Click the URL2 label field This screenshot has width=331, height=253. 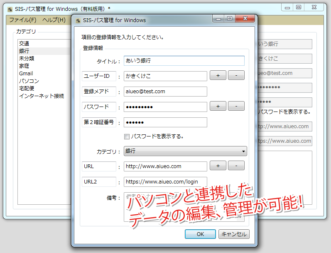tap(99, 182)
